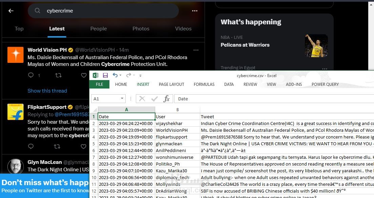Open the POWER QUERY ribbon tab
374x198 pixels.
[325, 84]
